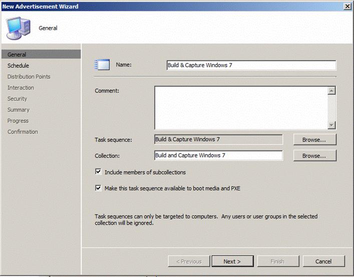This screenshot has width=354, height=277.
Task: Click into the Name text field
Action: (x=251, y=65)
